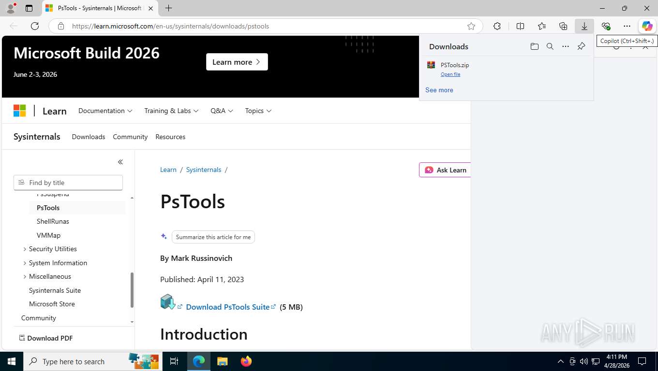Open the Sysinternals section title
658x371 pixels.
[37, 137]
